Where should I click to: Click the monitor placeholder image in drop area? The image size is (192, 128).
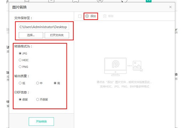click(115, 67)
